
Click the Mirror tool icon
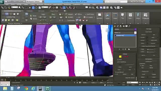pyautogui.click(x=90, y=8)
